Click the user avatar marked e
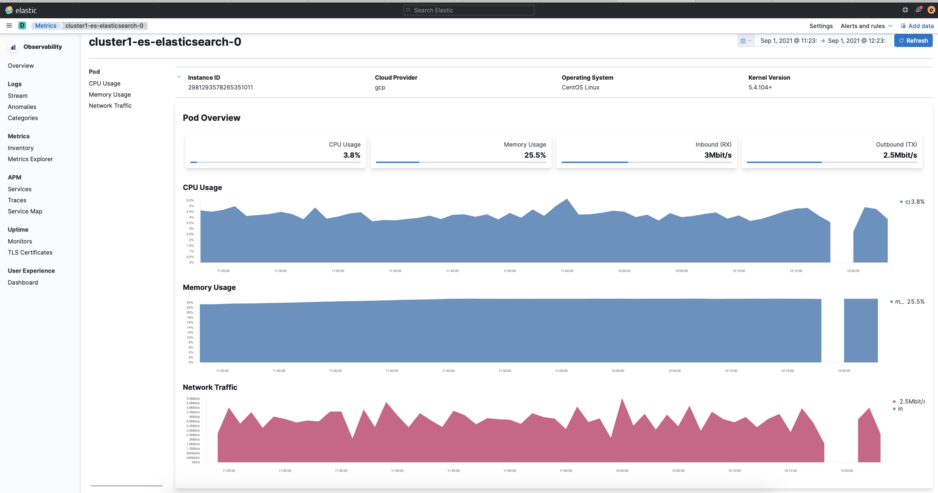This screenshot has width=938, height=493. pyautogui.click(x=931, y=10)
